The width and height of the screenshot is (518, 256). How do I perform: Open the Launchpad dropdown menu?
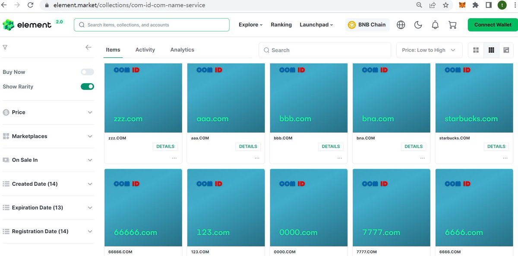pyautogui.click(x=316, y=25)
